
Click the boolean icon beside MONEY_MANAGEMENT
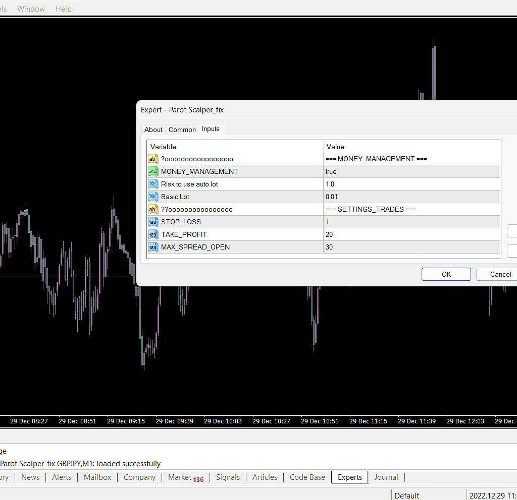(153, 171)
